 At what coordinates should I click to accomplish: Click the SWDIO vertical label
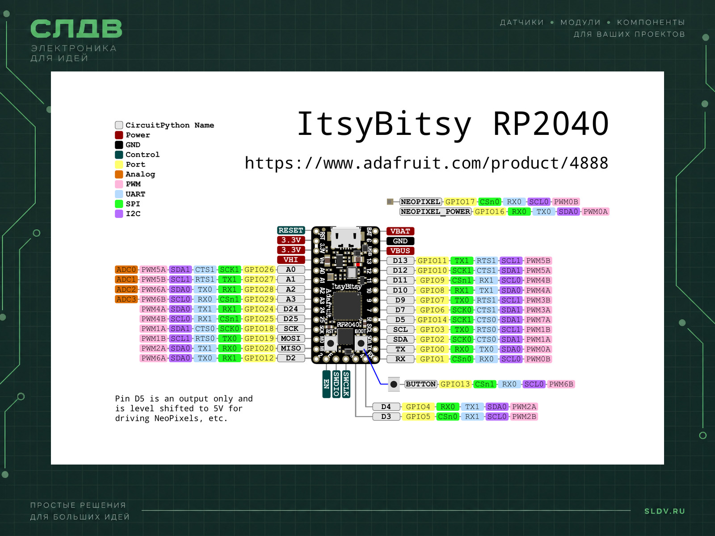[336, 384]
